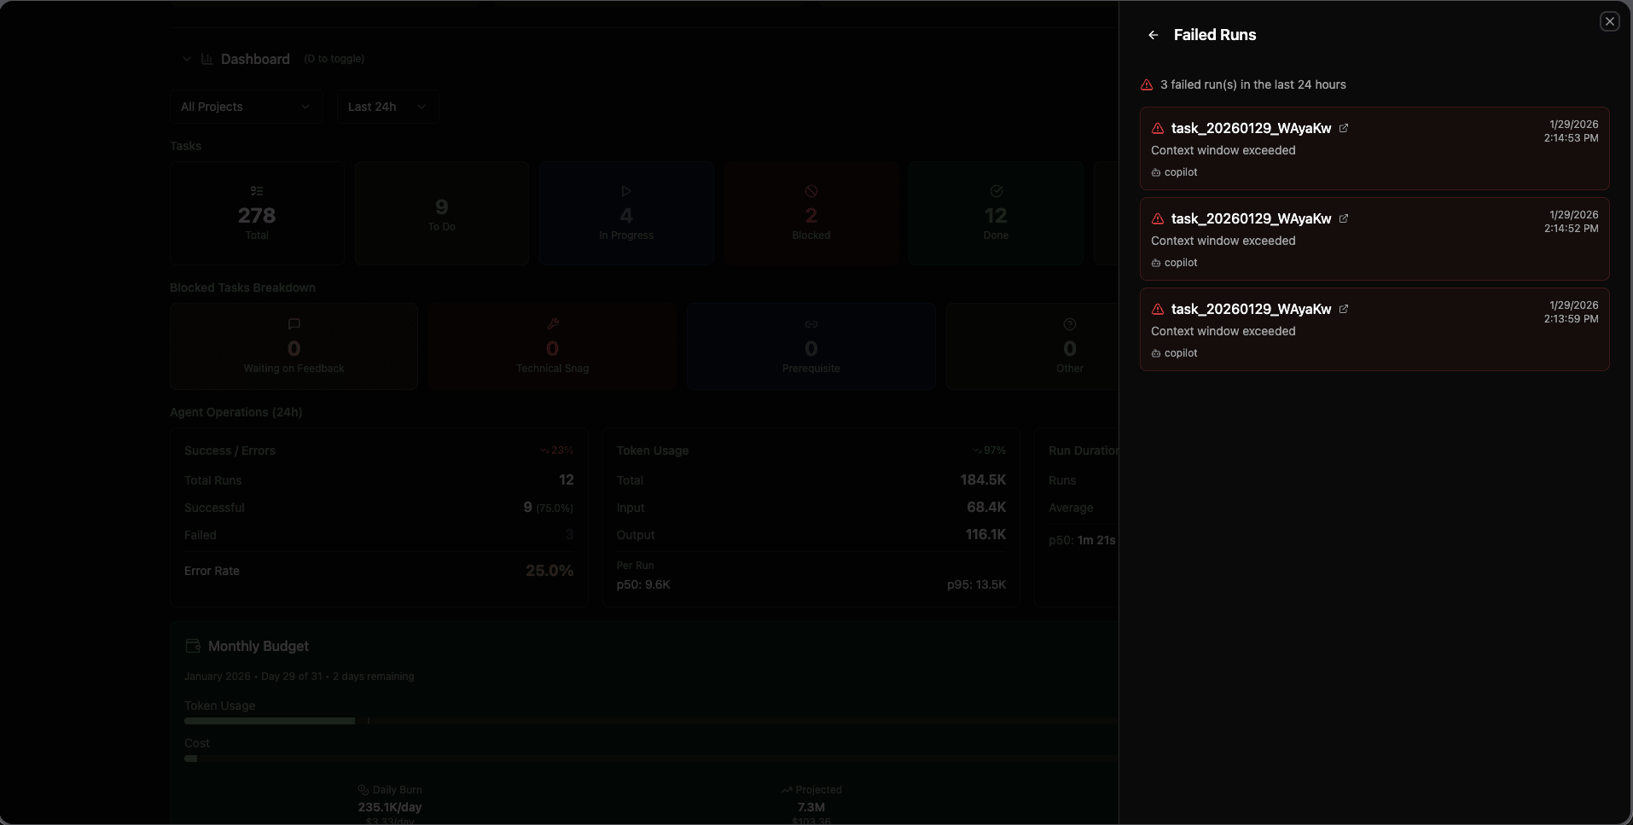Click the Token Usage budget progress bar

click(648, 721)
